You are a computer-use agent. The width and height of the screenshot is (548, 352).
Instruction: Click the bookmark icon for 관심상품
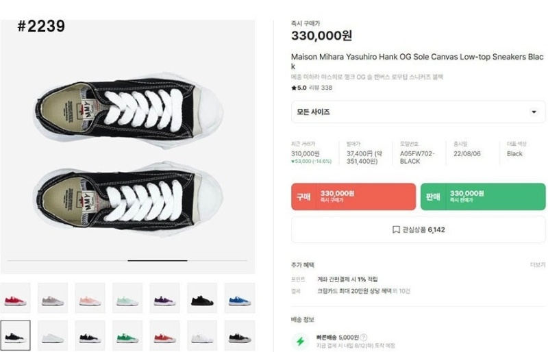tap(396, 230)
